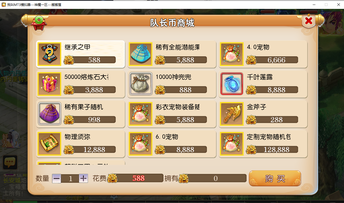The width and height of the screenshot is (344, 203).
Task: Select the 稀有果子随机 purple bag icon
Action: [x=49, y=114]
